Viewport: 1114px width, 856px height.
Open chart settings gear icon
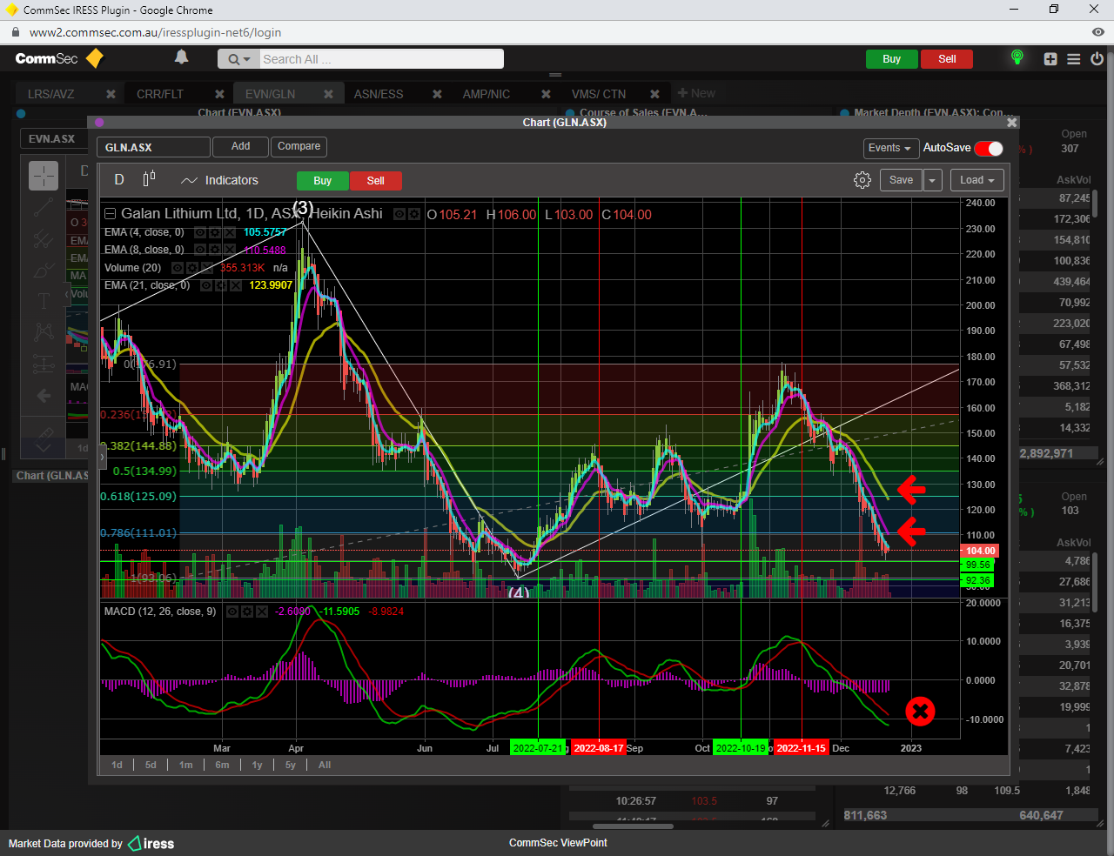862,180
